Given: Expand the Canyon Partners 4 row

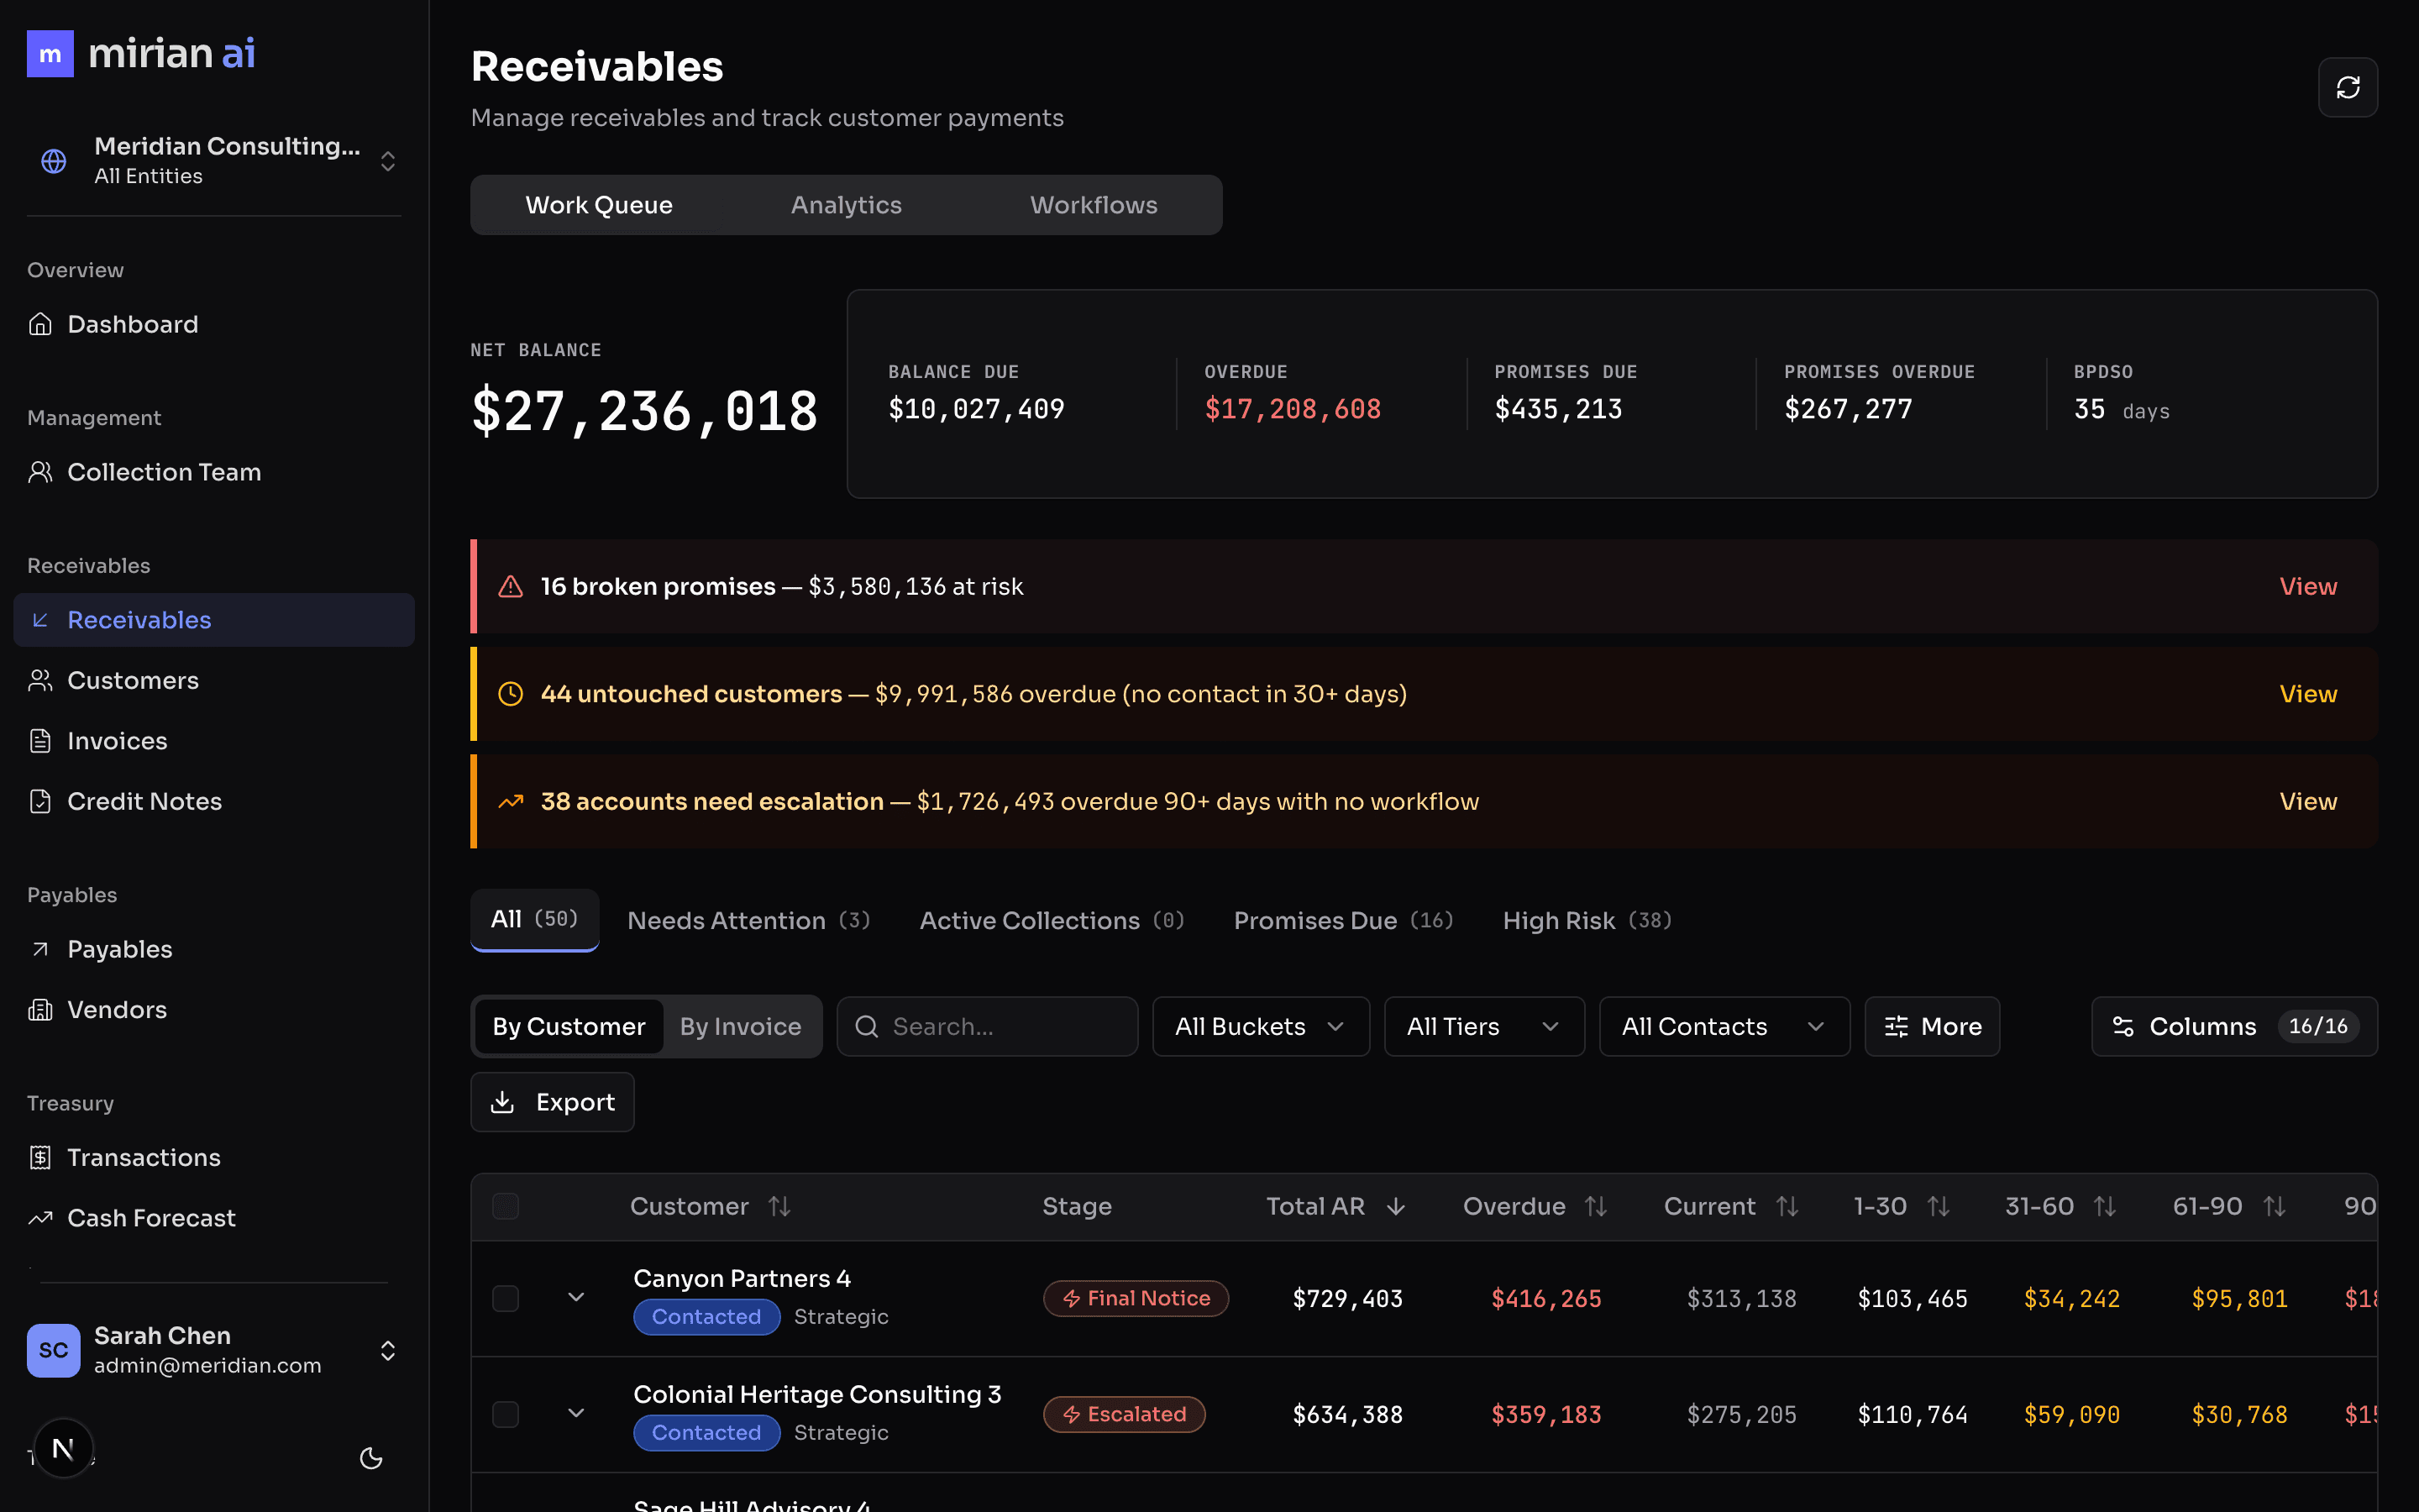Looking at the screenshot, I should 575,1297.
